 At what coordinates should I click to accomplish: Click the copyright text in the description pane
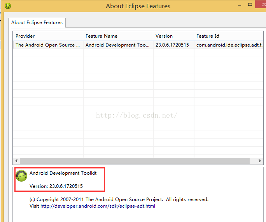[x=119, y=199]
